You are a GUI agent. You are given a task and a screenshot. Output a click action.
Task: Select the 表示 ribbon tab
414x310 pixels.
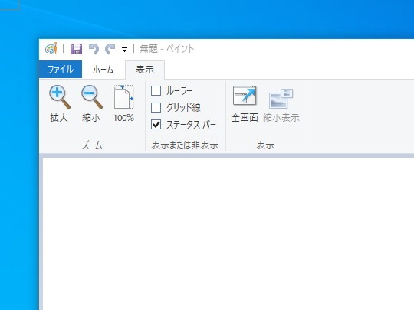click(x=145, y=70)
